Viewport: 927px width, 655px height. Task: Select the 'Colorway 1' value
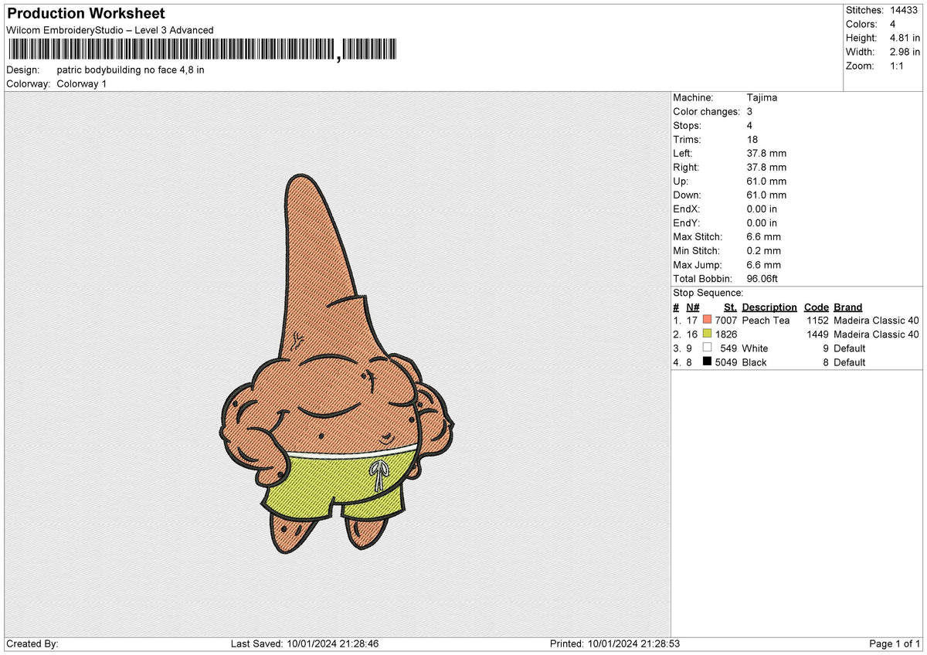tap(82, 84)
